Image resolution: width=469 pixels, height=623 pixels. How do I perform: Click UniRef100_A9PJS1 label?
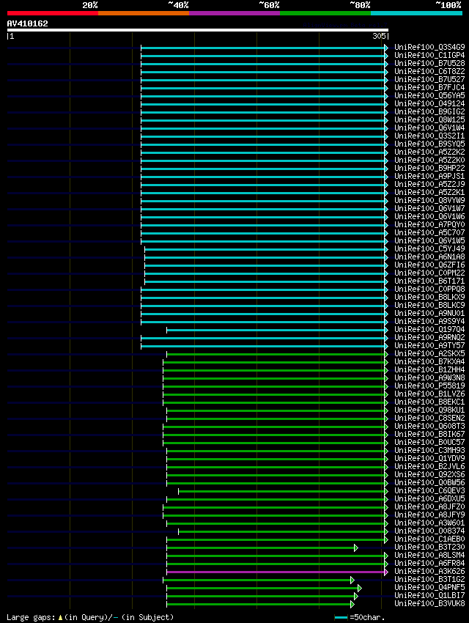pos(429,177)
